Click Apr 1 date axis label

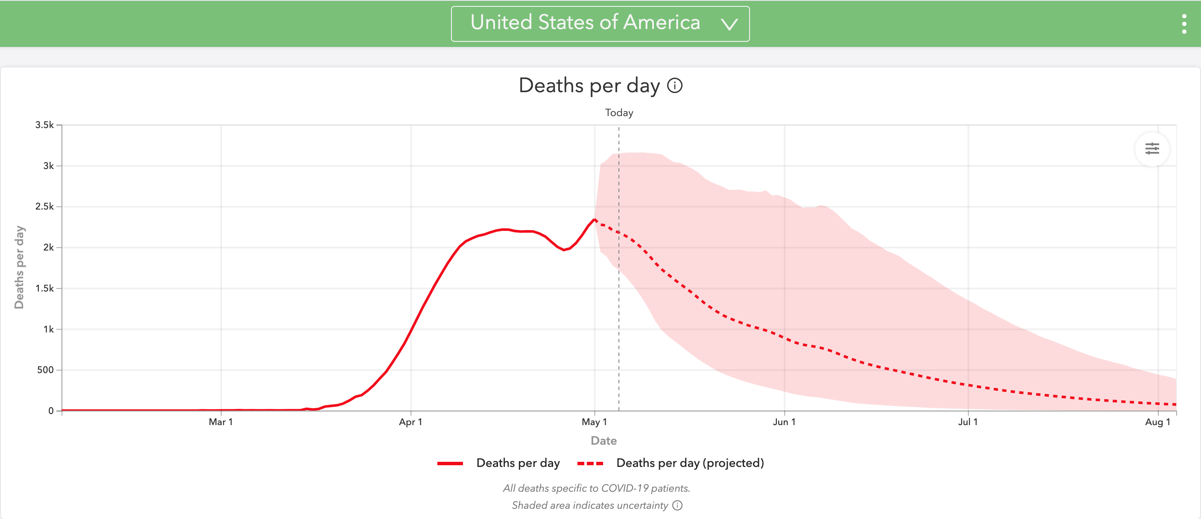[410, 422]
